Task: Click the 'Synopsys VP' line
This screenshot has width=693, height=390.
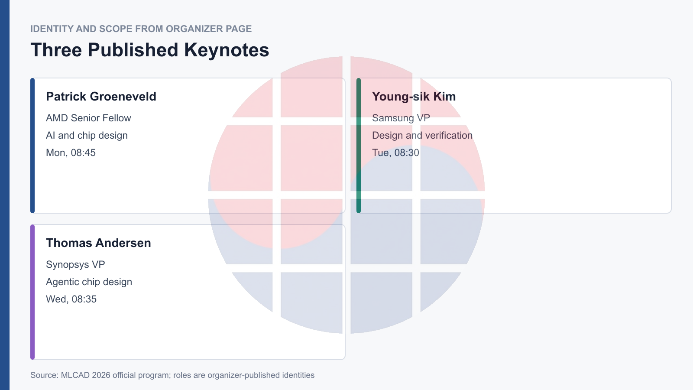Action: click(75, 264)
